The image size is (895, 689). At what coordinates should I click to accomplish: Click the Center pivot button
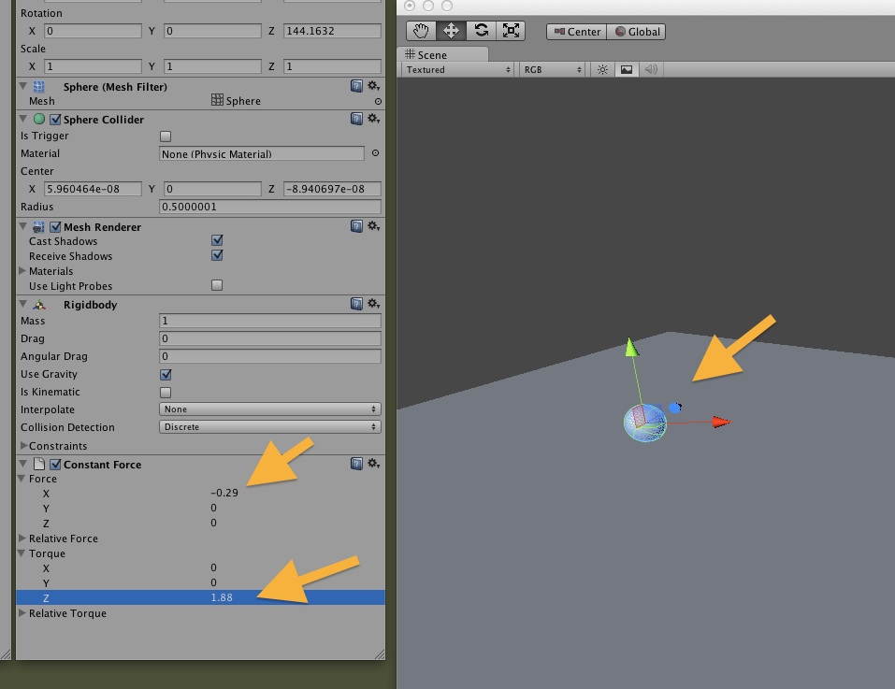[x=576, y=31]
